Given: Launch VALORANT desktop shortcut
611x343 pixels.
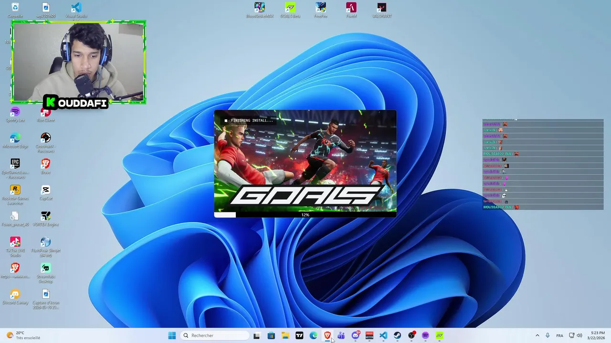Looking at the screenshot, I should (381, 10).
